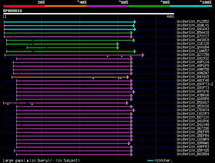
Task: Click the UniRef100_B5A4I8 label
Action: pos(193,33)
